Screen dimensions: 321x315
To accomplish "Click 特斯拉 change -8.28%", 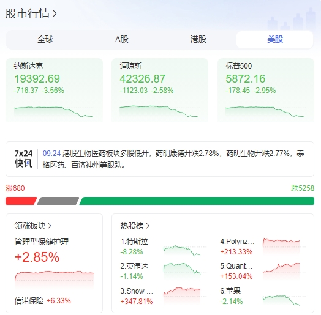I will pos(132,252).
